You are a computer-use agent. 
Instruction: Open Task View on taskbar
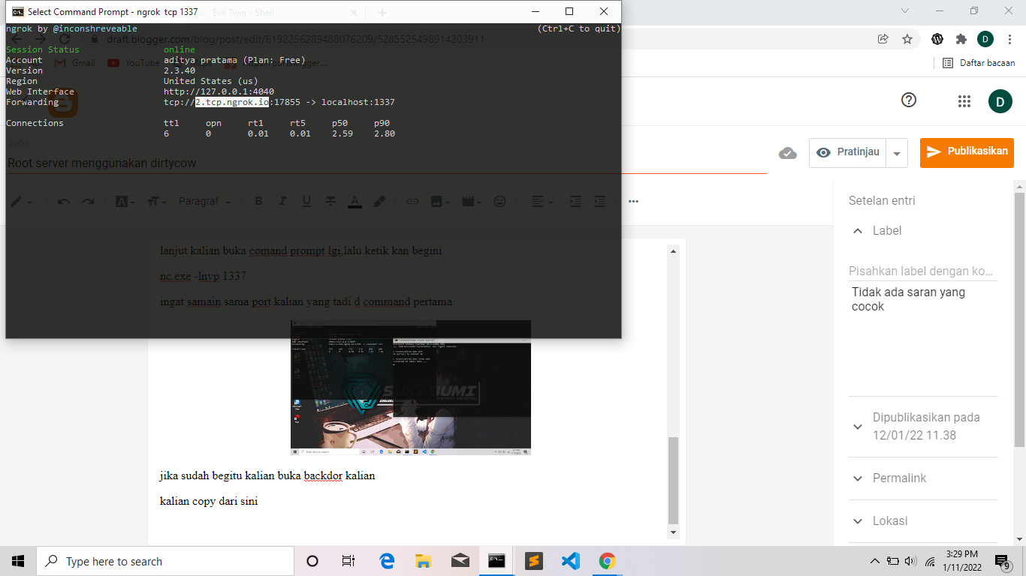(349, 561)
